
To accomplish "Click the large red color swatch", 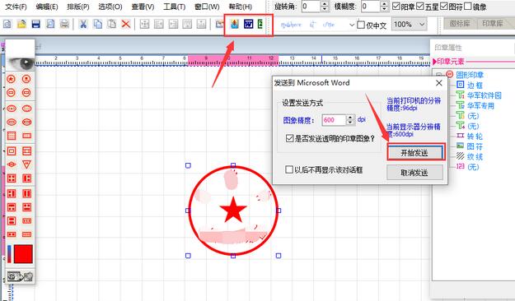I will (23, 254).
